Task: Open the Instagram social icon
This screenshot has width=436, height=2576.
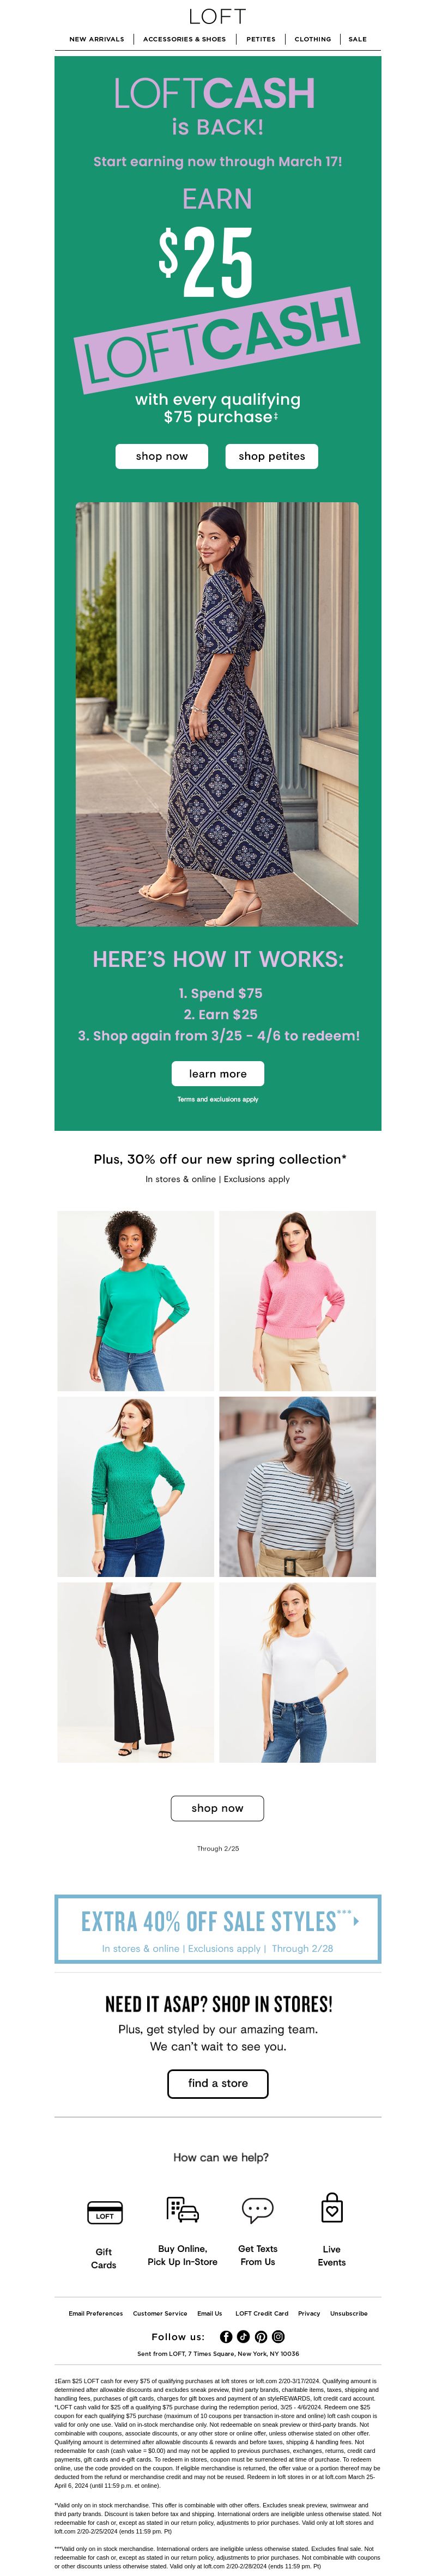Action: click(278, 2337)
